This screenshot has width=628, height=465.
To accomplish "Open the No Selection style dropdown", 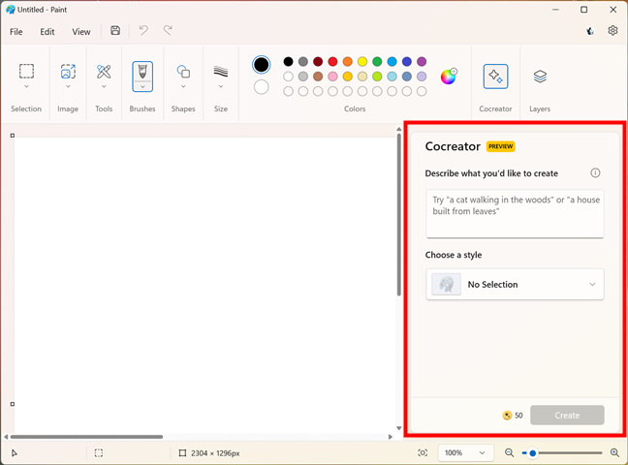I will 515,285.
